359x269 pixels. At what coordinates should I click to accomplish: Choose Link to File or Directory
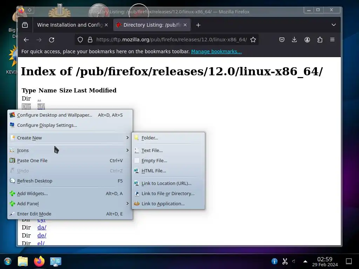click(x=168, y=193)
